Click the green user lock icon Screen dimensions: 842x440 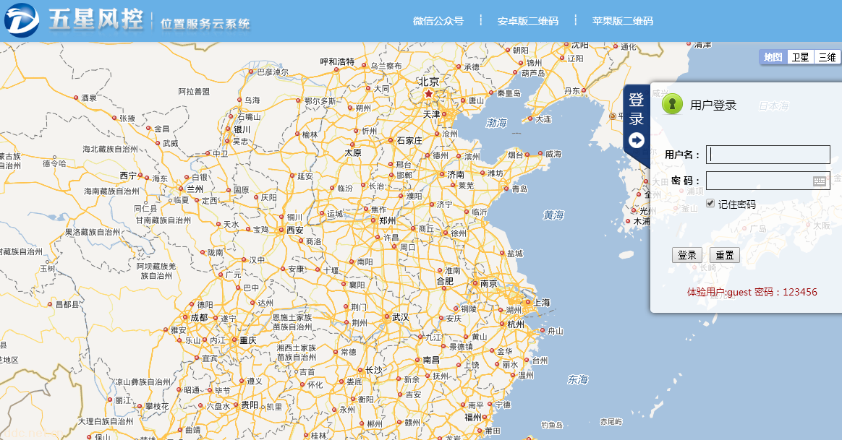672,104
